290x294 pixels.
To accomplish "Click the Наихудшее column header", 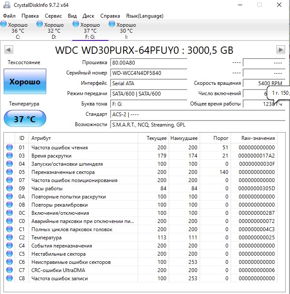I will tap(184, 138).
